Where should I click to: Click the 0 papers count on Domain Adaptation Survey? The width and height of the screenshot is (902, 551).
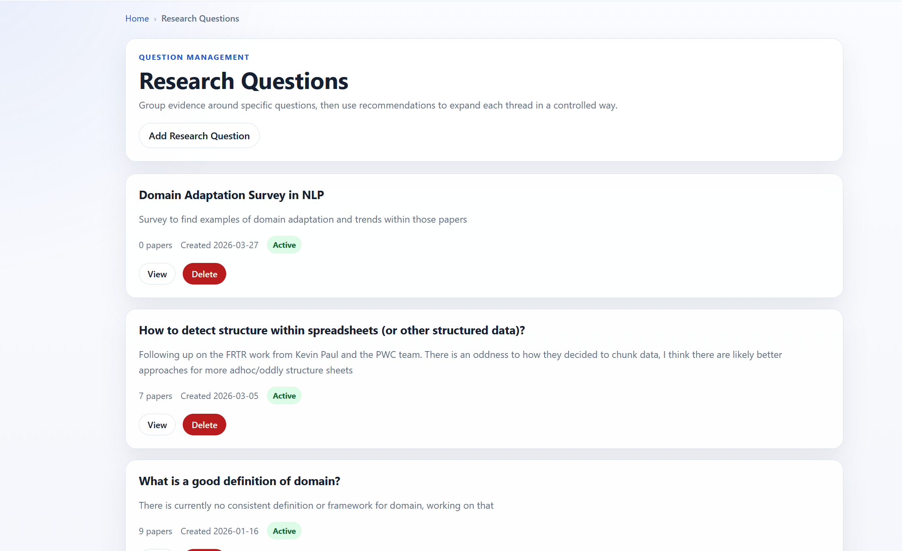pyautogui.click(x=155, y=245)
